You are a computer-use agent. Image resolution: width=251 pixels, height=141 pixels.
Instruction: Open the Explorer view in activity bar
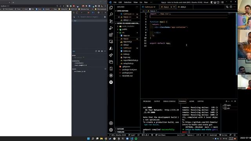111,8
